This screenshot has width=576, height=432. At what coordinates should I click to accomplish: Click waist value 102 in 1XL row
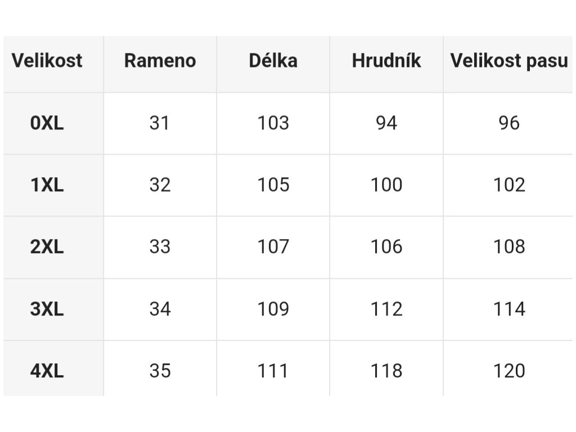(x=509, y=184)
